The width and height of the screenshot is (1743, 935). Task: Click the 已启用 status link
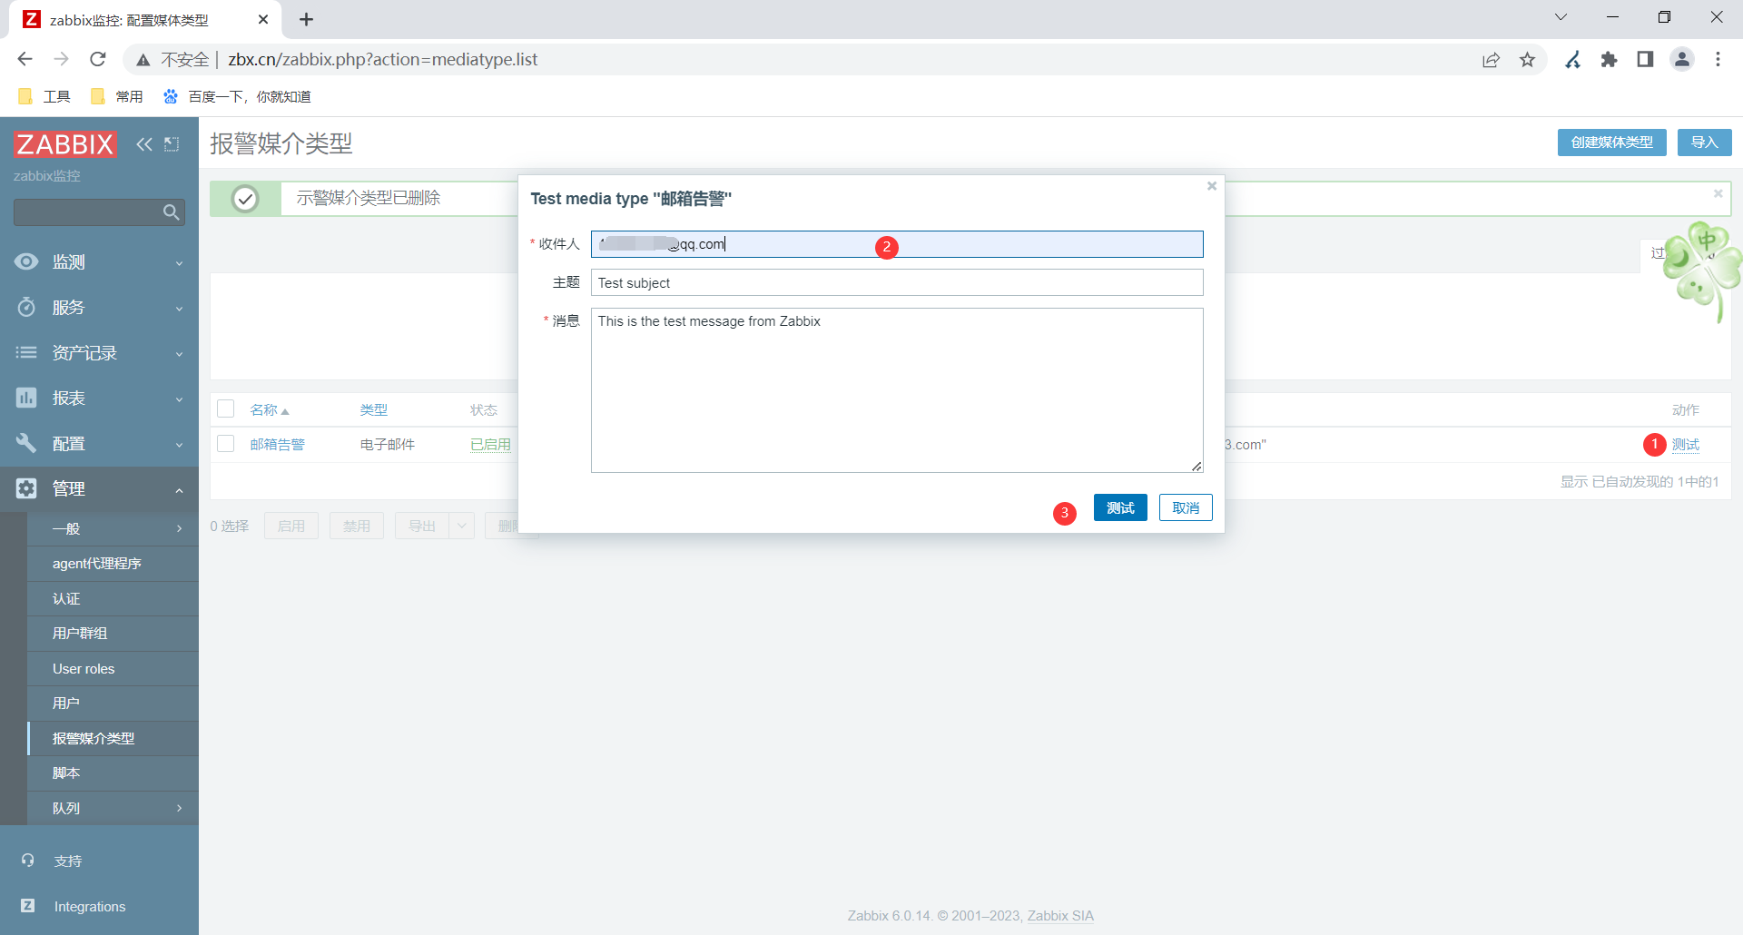pos(491,445)
